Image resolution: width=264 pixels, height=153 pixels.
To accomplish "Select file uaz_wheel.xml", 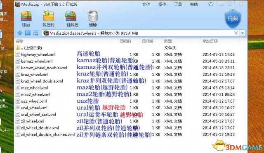I will pyautogui.click(x=34, y=101).
